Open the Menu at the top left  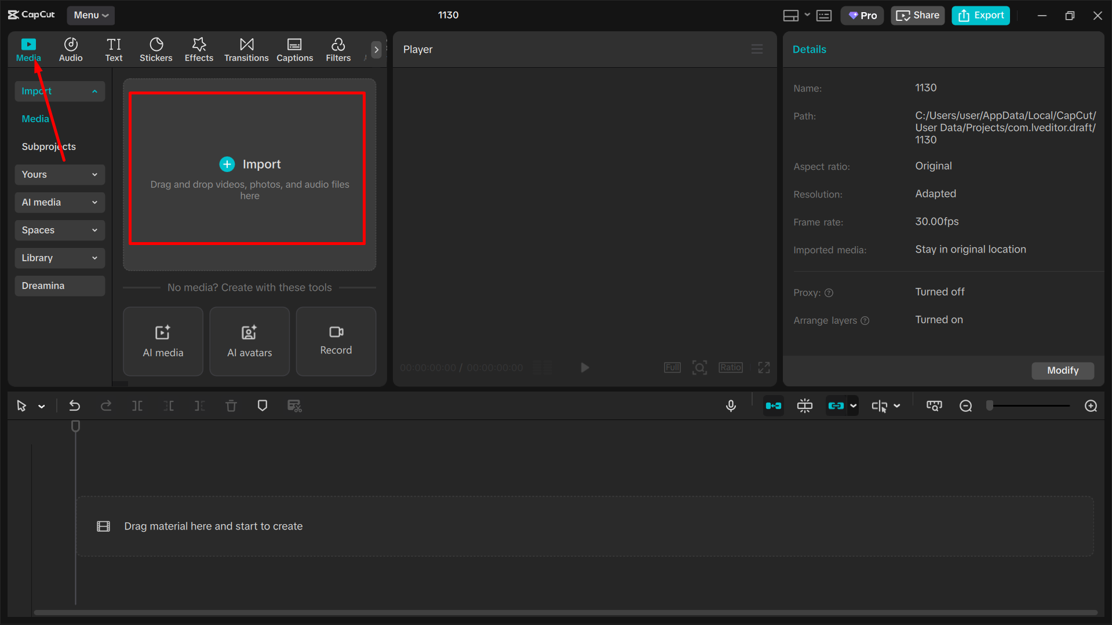90,15
